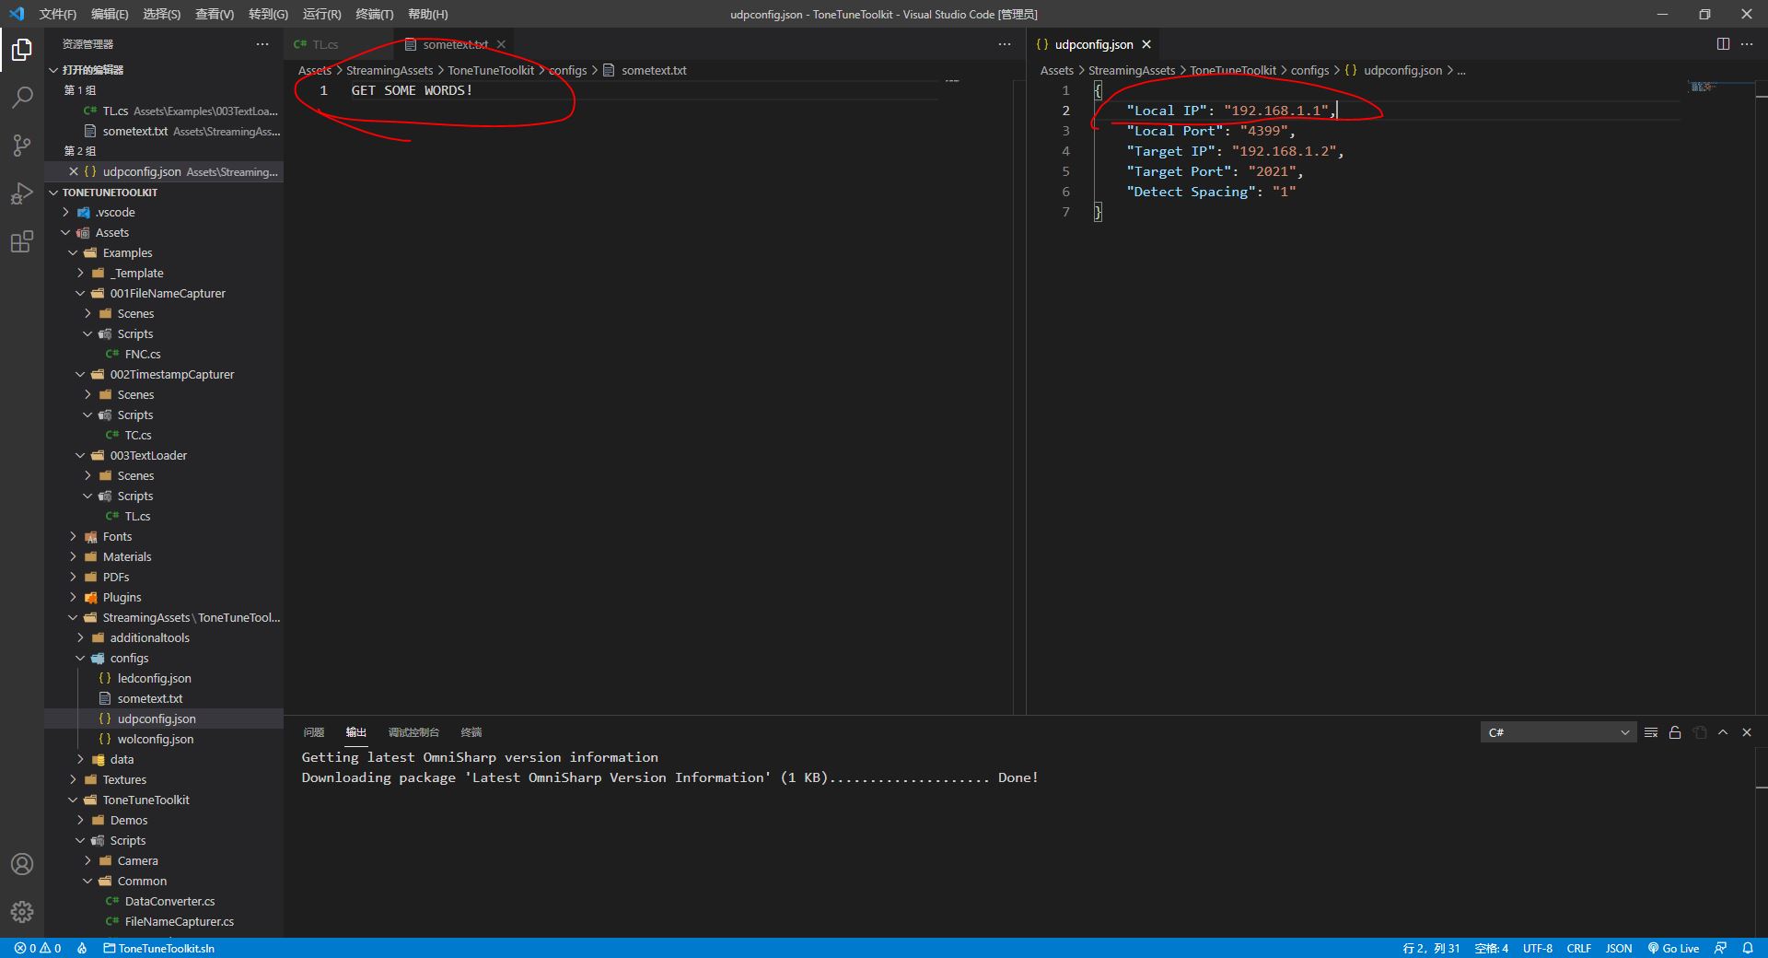The image size is (1768, 958).
Task: Show errors and warnings count in status bar
Action: 38,948
